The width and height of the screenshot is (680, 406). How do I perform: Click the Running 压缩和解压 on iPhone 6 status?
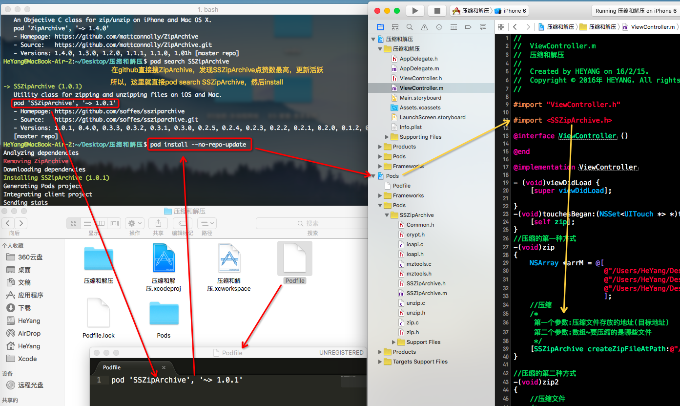click(635, 11)
